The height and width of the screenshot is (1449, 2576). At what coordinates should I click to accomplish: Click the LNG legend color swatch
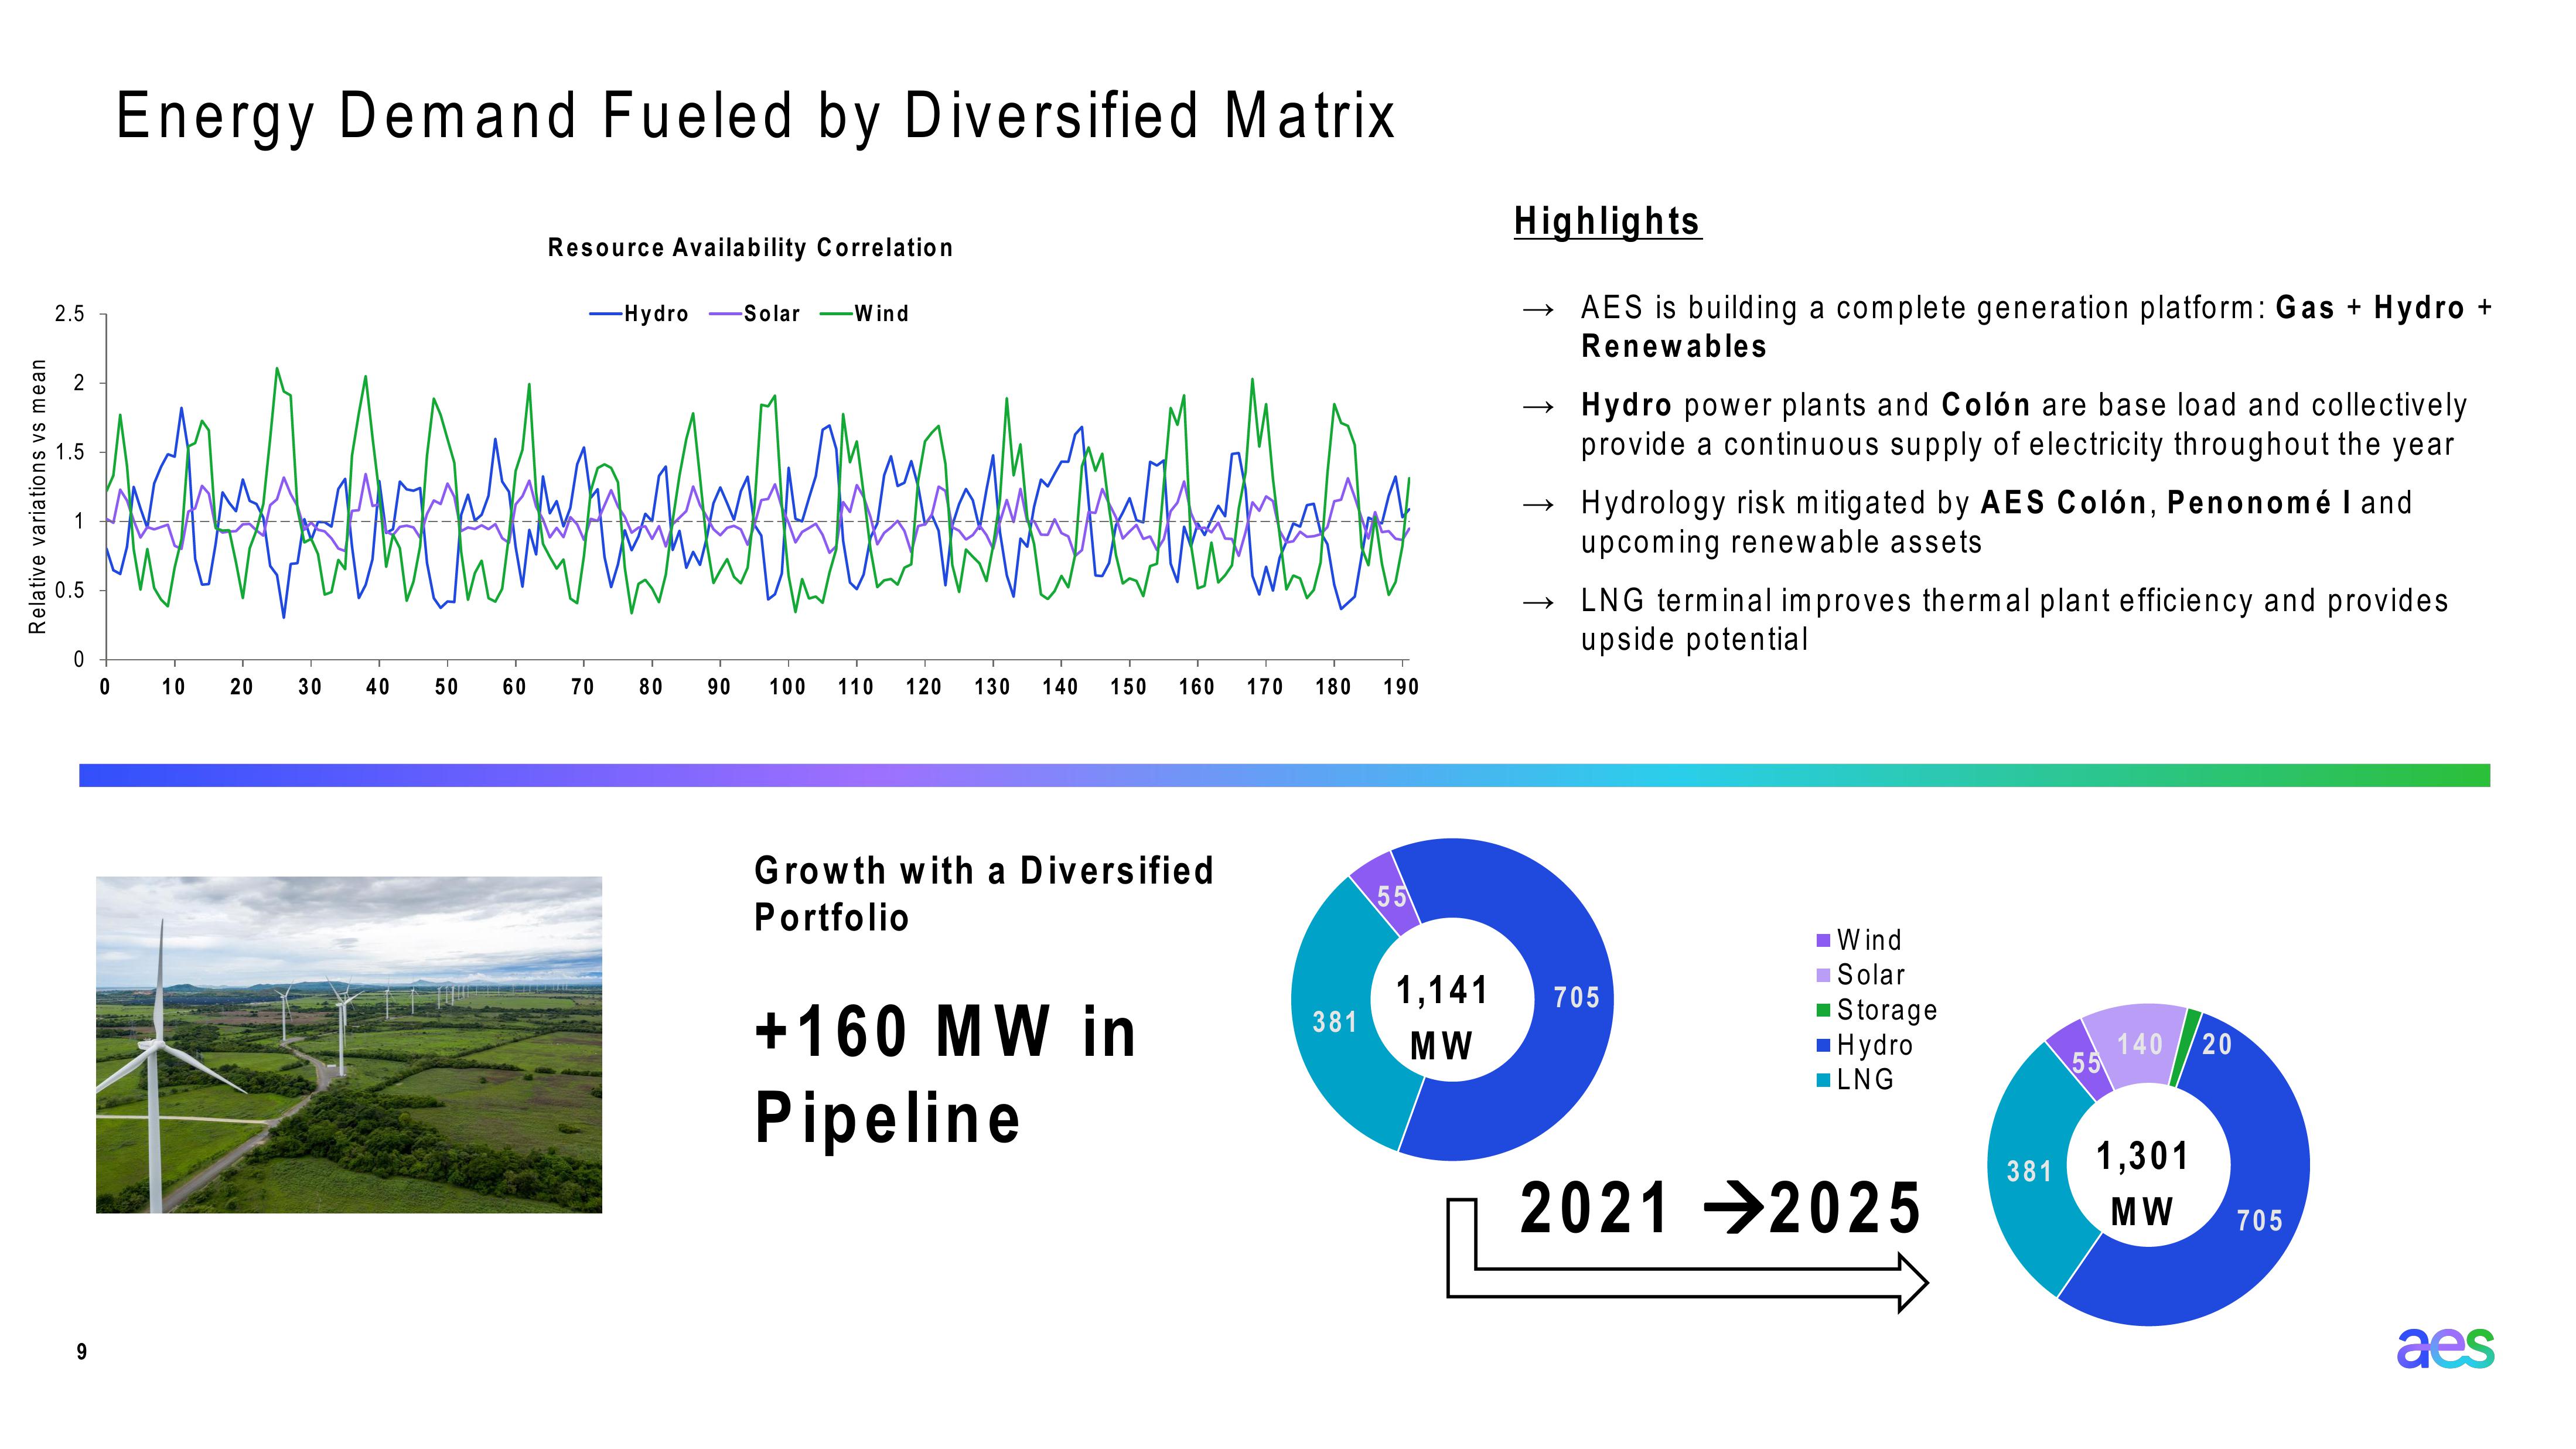pyautogui.click(x=1823, y=1080)
